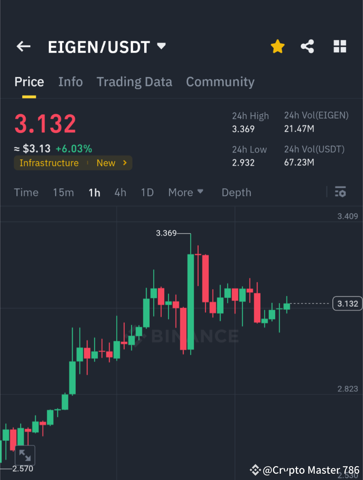The width and height of the screenshot is (363, 480).
Task: Tap the Infrastructure tag chevron
Action: [x=125, y=163]
